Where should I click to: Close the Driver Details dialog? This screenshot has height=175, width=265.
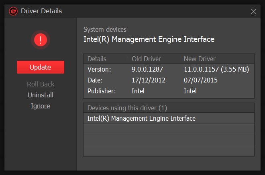[253, 12]
